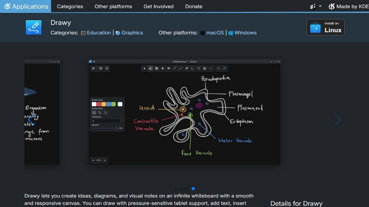Viewport: 369px width, 207px height.
Task: Click the Opacity slider handle
Action: 117,128
